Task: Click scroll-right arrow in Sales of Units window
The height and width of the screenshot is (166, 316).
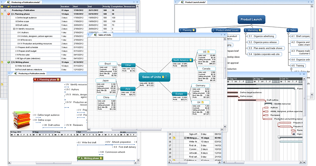Action: coord(222,129)
